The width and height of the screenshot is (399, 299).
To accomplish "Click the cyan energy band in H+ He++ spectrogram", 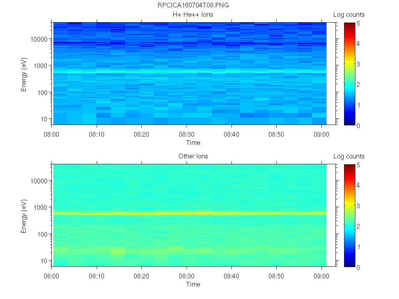I will [x=190, y=72].
